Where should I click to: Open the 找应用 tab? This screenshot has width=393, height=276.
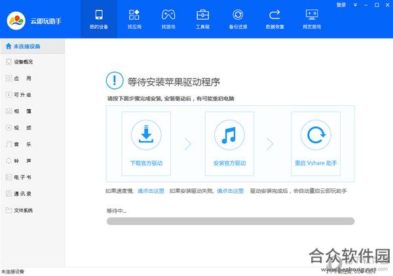134,19
